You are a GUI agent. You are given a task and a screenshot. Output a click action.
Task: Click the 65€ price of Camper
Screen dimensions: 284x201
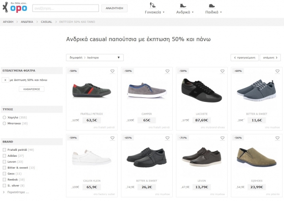pyautogui.click(x=147, y=120)
